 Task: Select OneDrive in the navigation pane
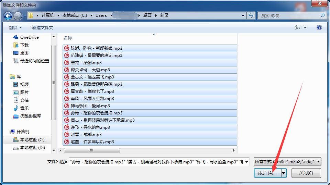26,37
